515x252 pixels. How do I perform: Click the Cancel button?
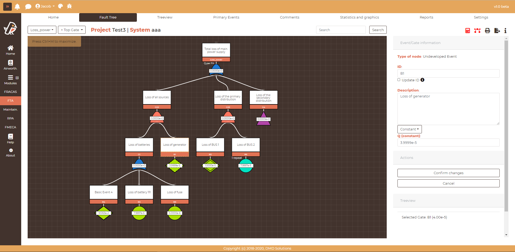448,183
